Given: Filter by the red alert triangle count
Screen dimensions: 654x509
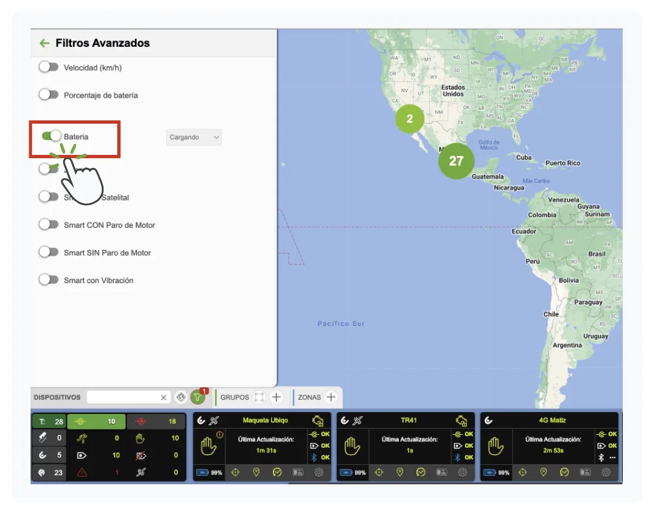Looking at the screenshot, I should (x=82, y=473).
